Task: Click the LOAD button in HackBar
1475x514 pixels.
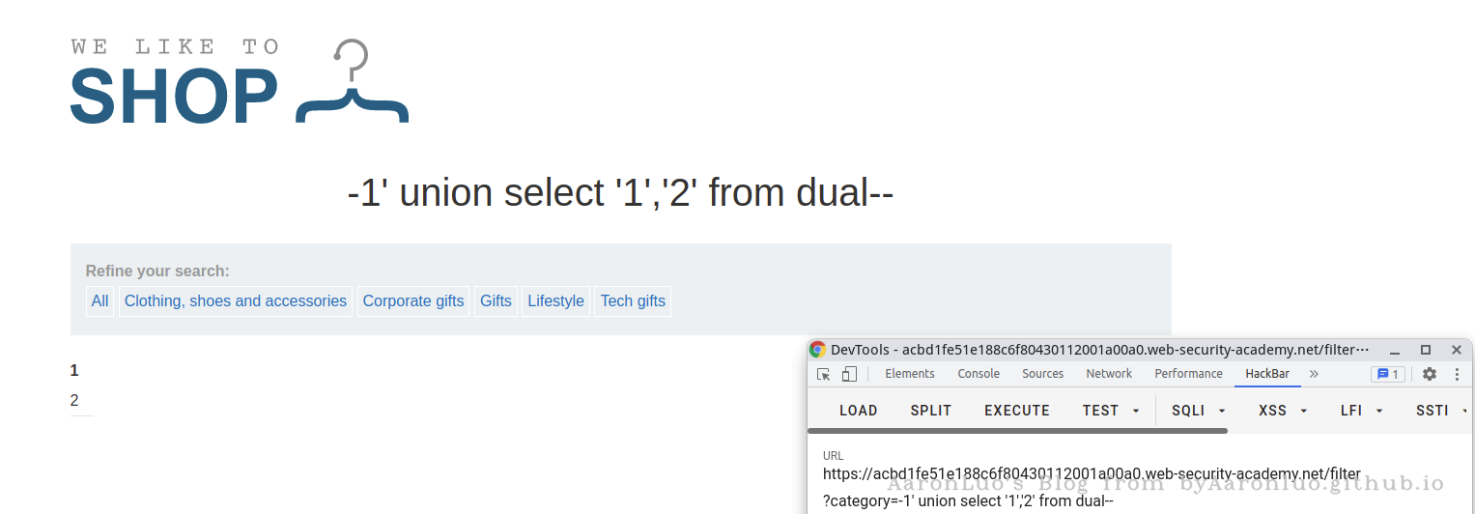Action: pyautogui.click(x=859, y=411)
